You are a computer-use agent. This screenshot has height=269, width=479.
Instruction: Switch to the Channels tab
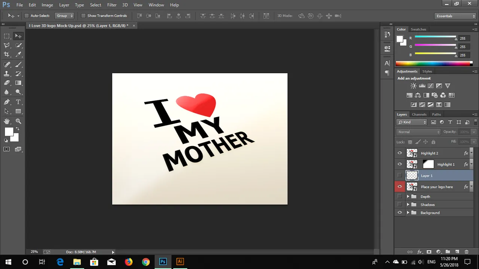[419, 114]
